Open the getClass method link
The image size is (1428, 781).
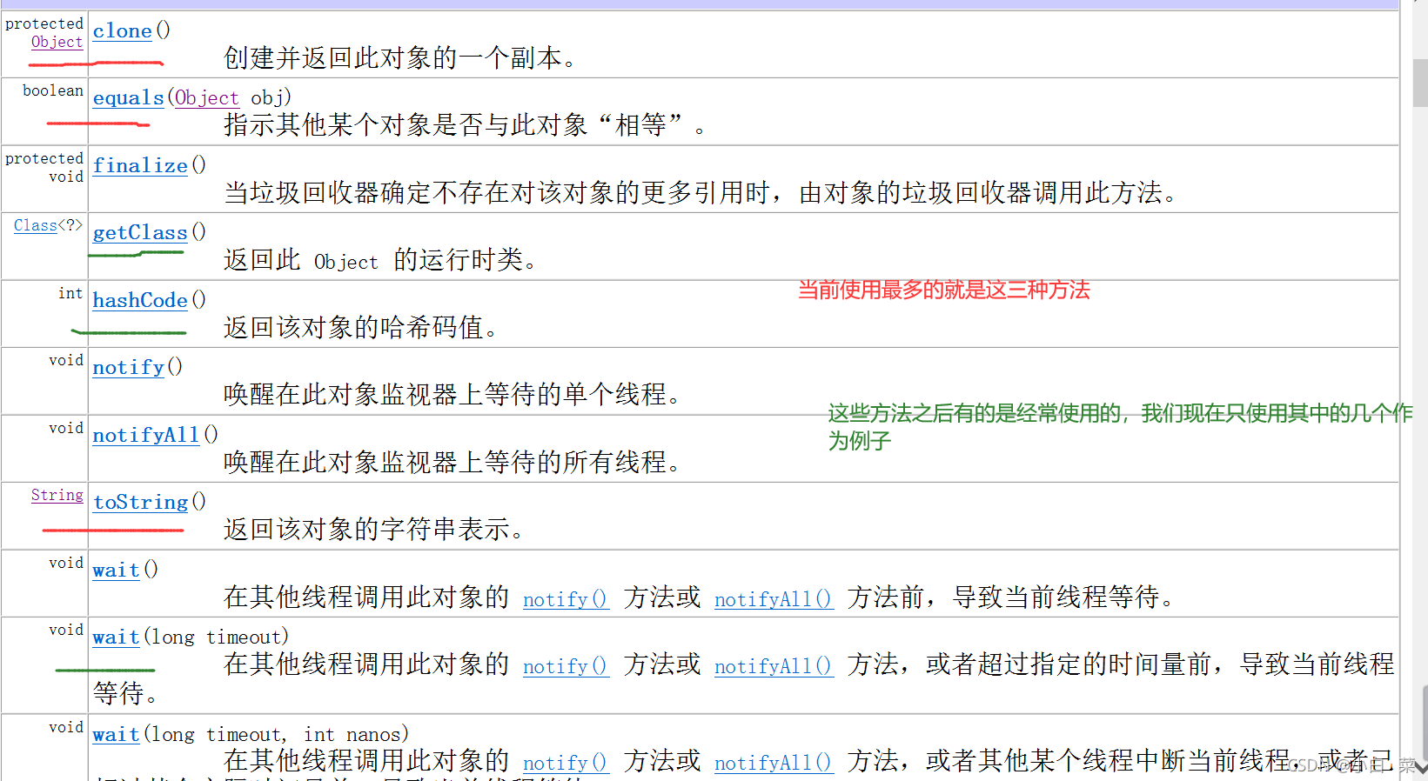click(x=140, y=232)
